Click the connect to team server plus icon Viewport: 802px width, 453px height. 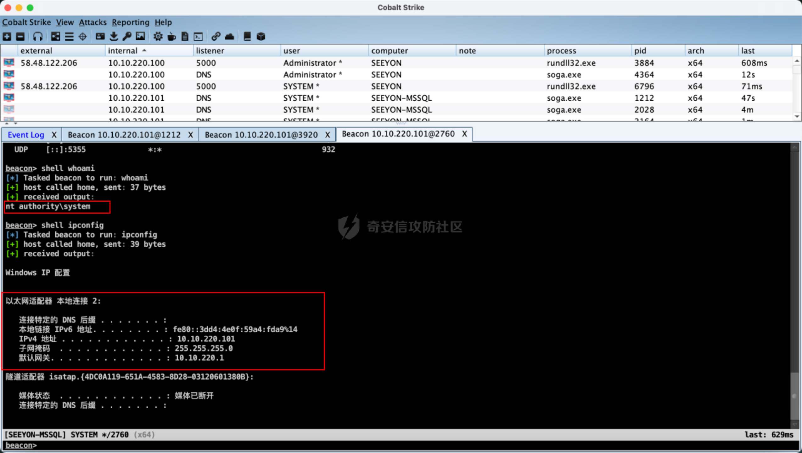(7, 36)
